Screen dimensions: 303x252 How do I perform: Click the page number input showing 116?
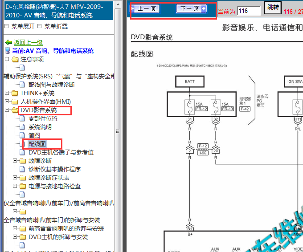point(249,11)
